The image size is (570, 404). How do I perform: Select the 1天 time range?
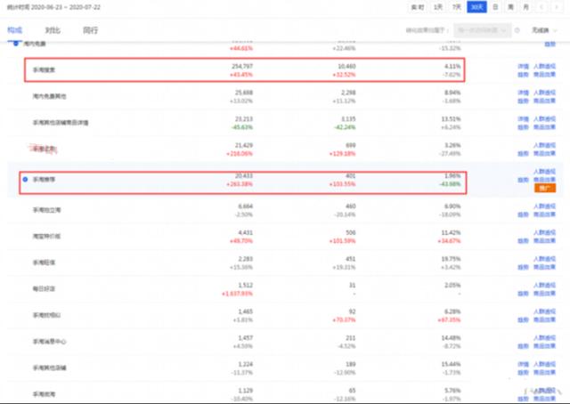click(438, 7)
